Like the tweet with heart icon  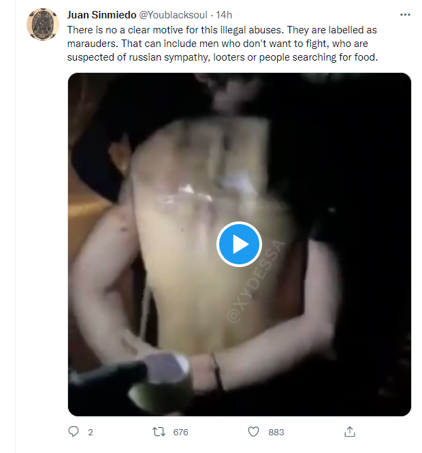[253, 432]
